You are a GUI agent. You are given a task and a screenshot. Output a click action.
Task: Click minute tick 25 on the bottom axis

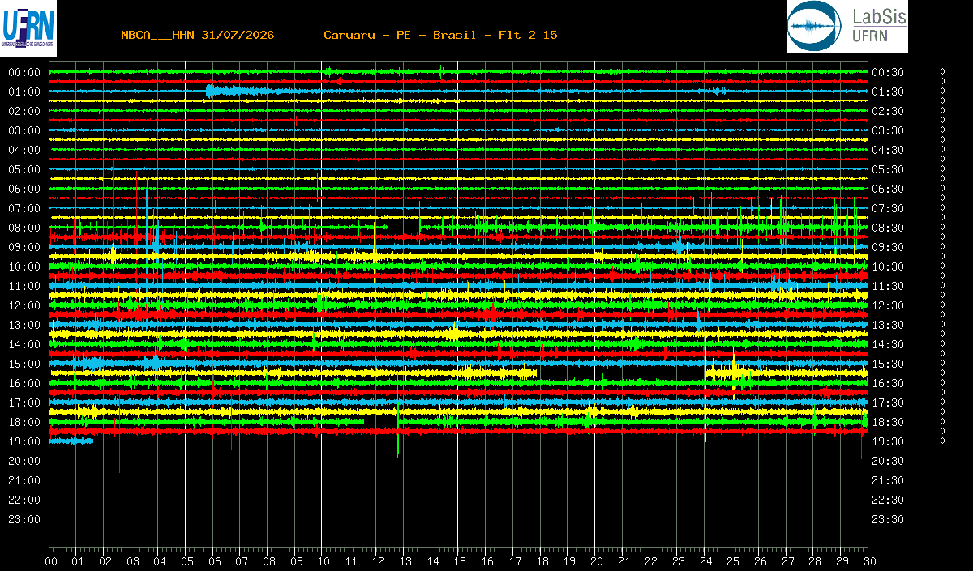point(731,561)
